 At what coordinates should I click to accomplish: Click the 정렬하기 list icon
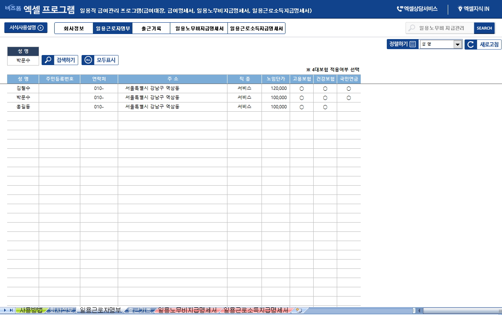point(413,45)
